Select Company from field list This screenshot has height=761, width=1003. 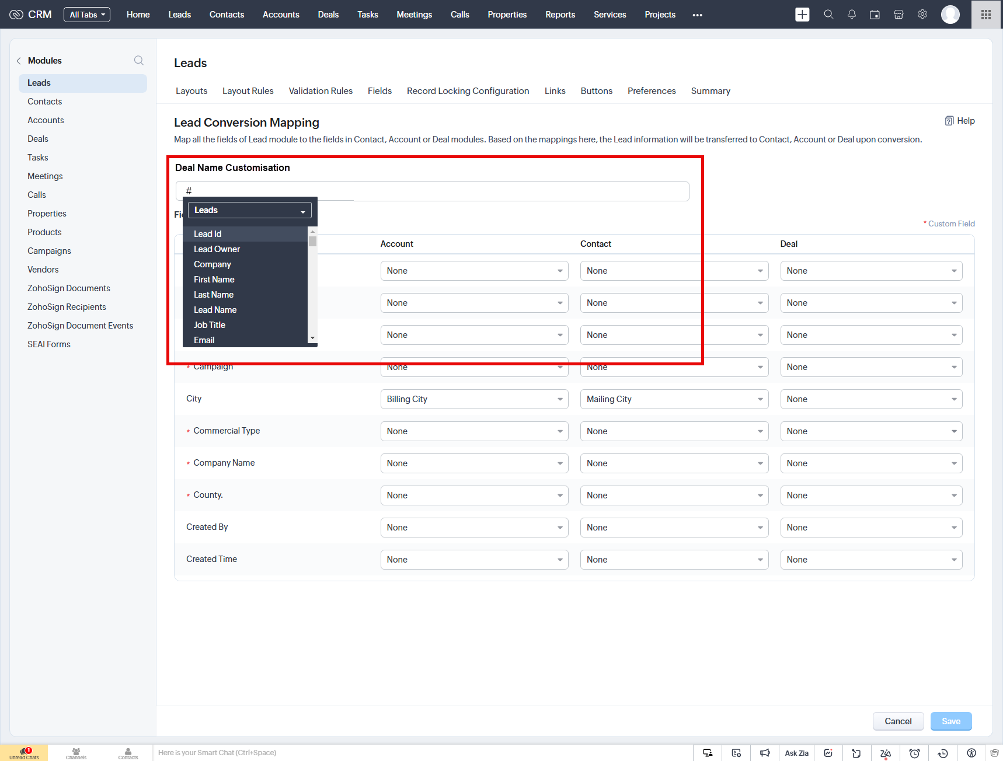point(245,264)
